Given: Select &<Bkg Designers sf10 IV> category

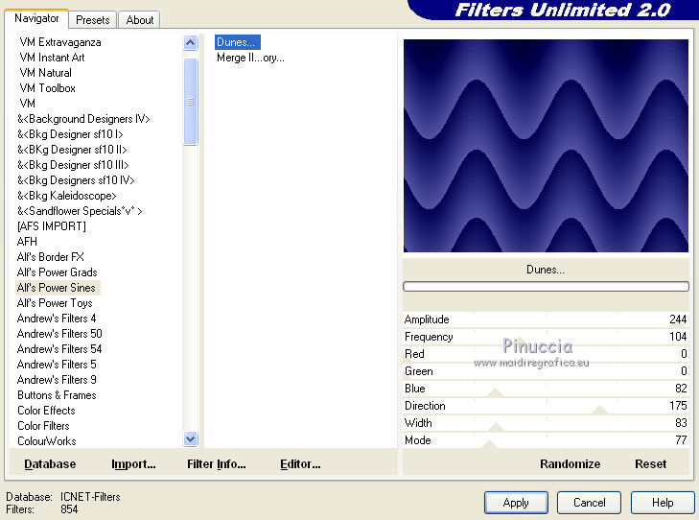Looking at the screenshot, I should [x=76, y=180].
